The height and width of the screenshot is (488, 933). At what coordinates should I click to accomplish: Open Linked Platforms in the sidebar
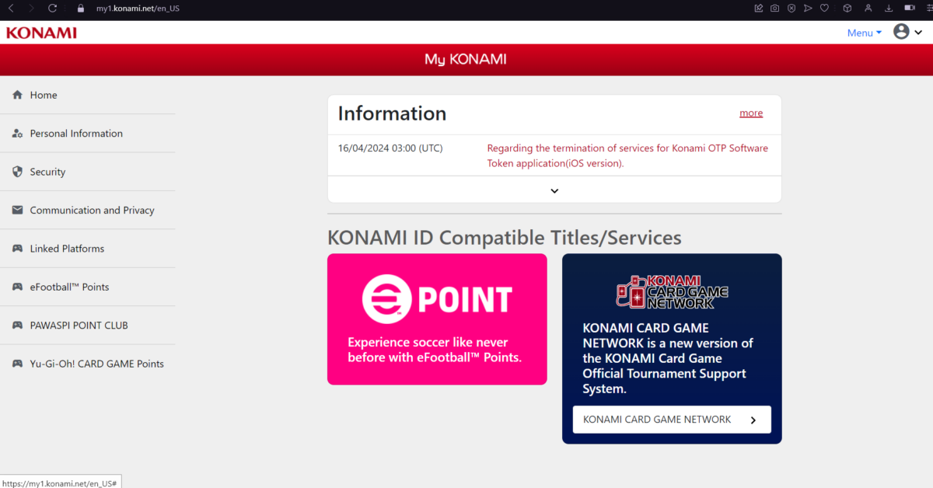pos(67,249)
